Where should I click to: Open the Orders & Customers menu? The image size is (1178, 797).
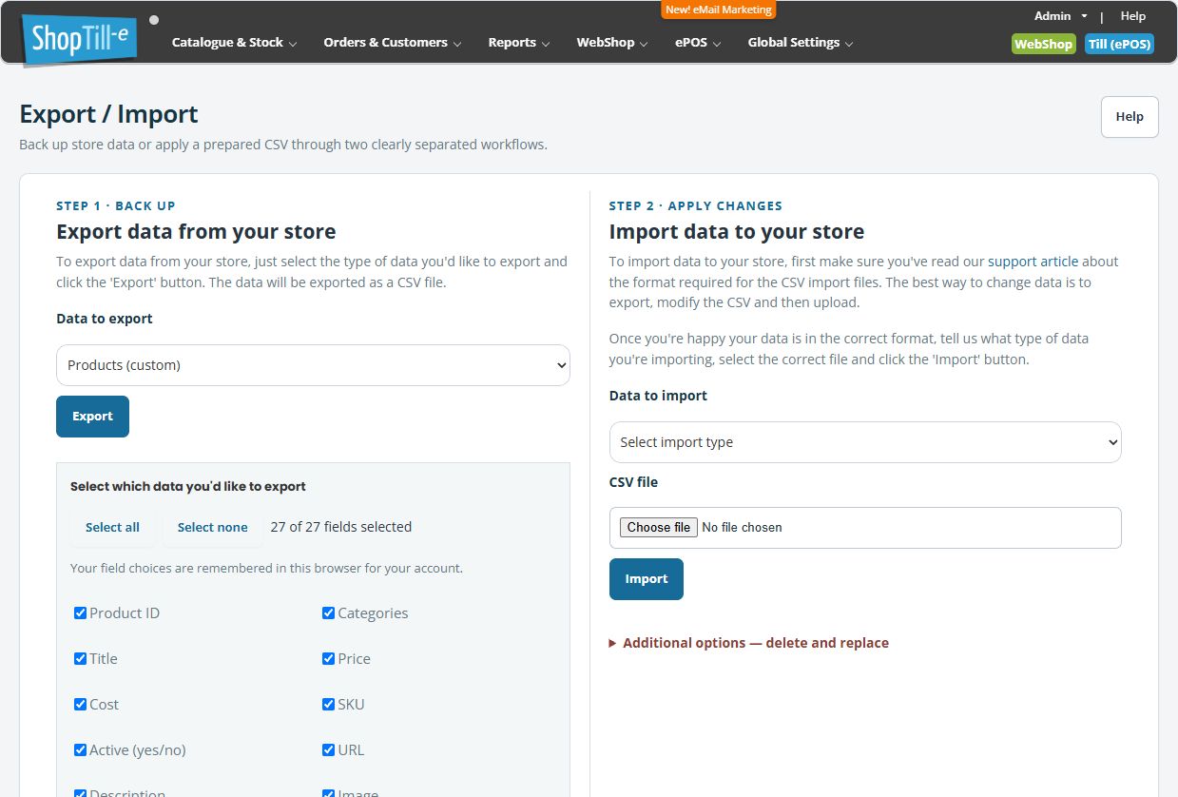(x=392, y=43)
